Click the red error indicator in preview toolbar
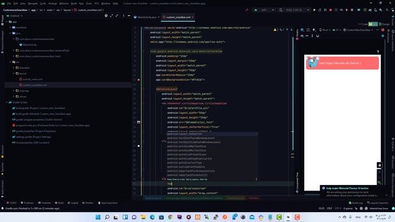Screen dimensions: 395x222 pos(383,30)
